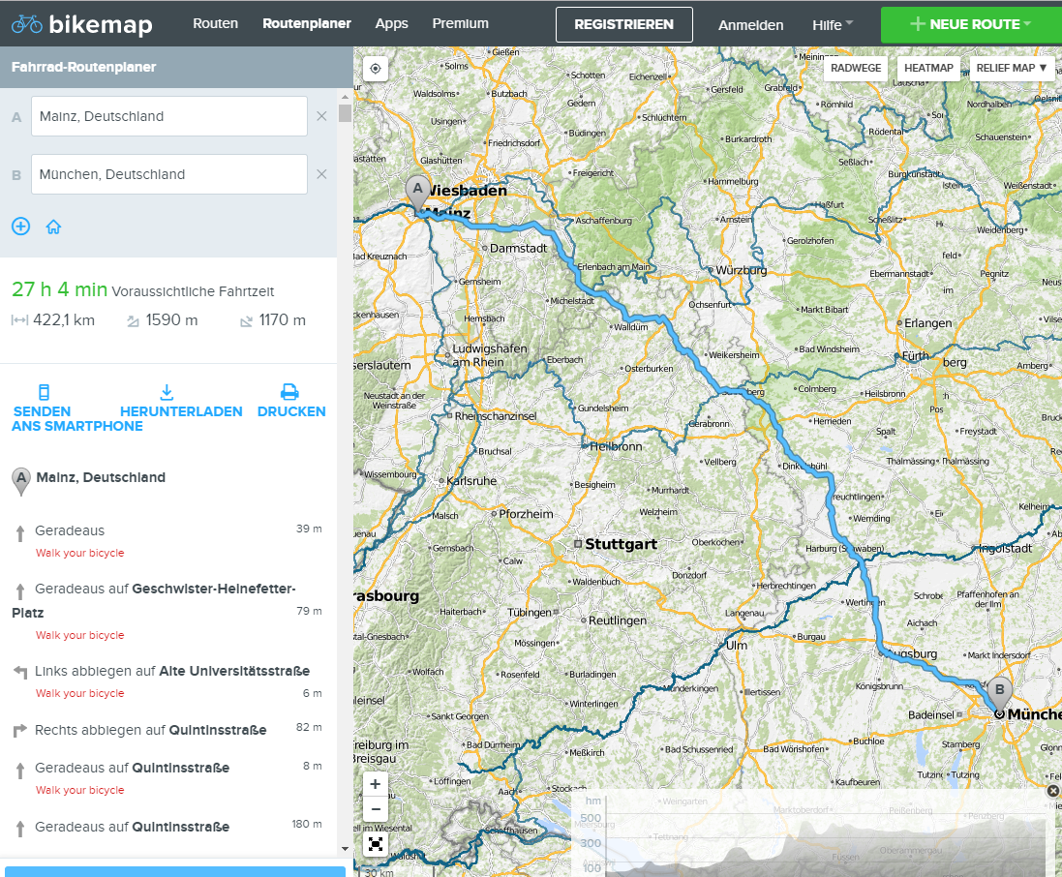Click the München destination input field
The height and width of the screenshot is (877, 1062).
(x=169, y=174)
